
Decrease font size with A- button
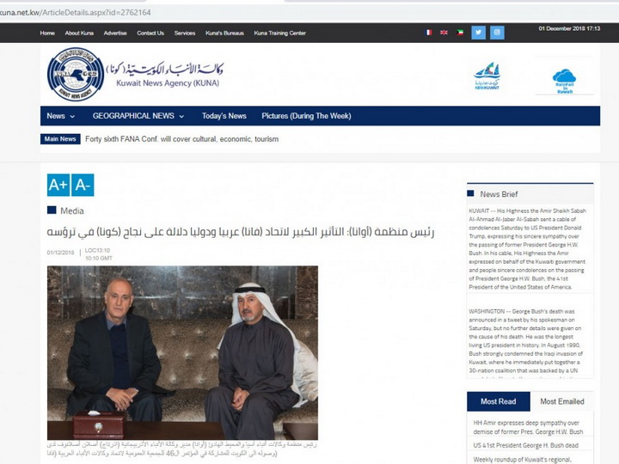pos(83,185)
